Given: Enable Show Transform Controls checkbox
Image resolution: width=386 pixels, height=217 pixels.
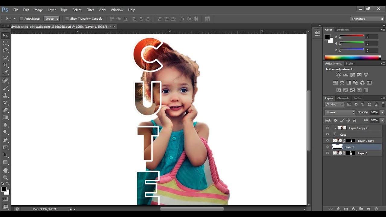Looking at the screenshot, I should pyautogui.click(x=67, y=19).
